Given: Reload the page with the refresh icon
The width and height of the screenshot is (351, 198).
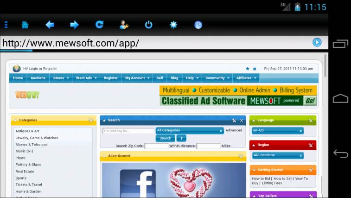Looking at the screenshot, I should pyautogui.click(x=99, y=25).
